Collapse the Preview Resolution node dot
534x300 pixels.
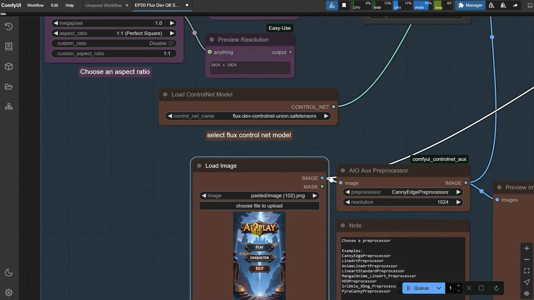pyautogui.click(x=212, y=40)
